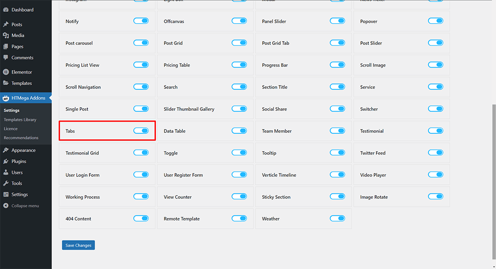Toggle the Search widget switch
The image size is (496, 269).
[239, 87]
